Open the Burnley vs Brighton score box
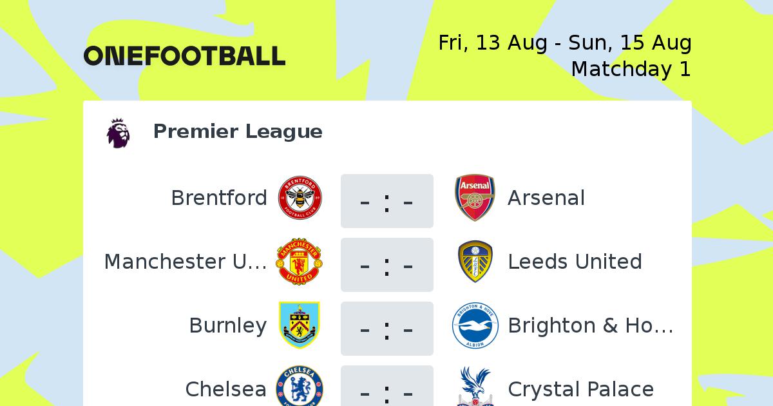The height and width of the screenshot is (406, 773). 387,329
